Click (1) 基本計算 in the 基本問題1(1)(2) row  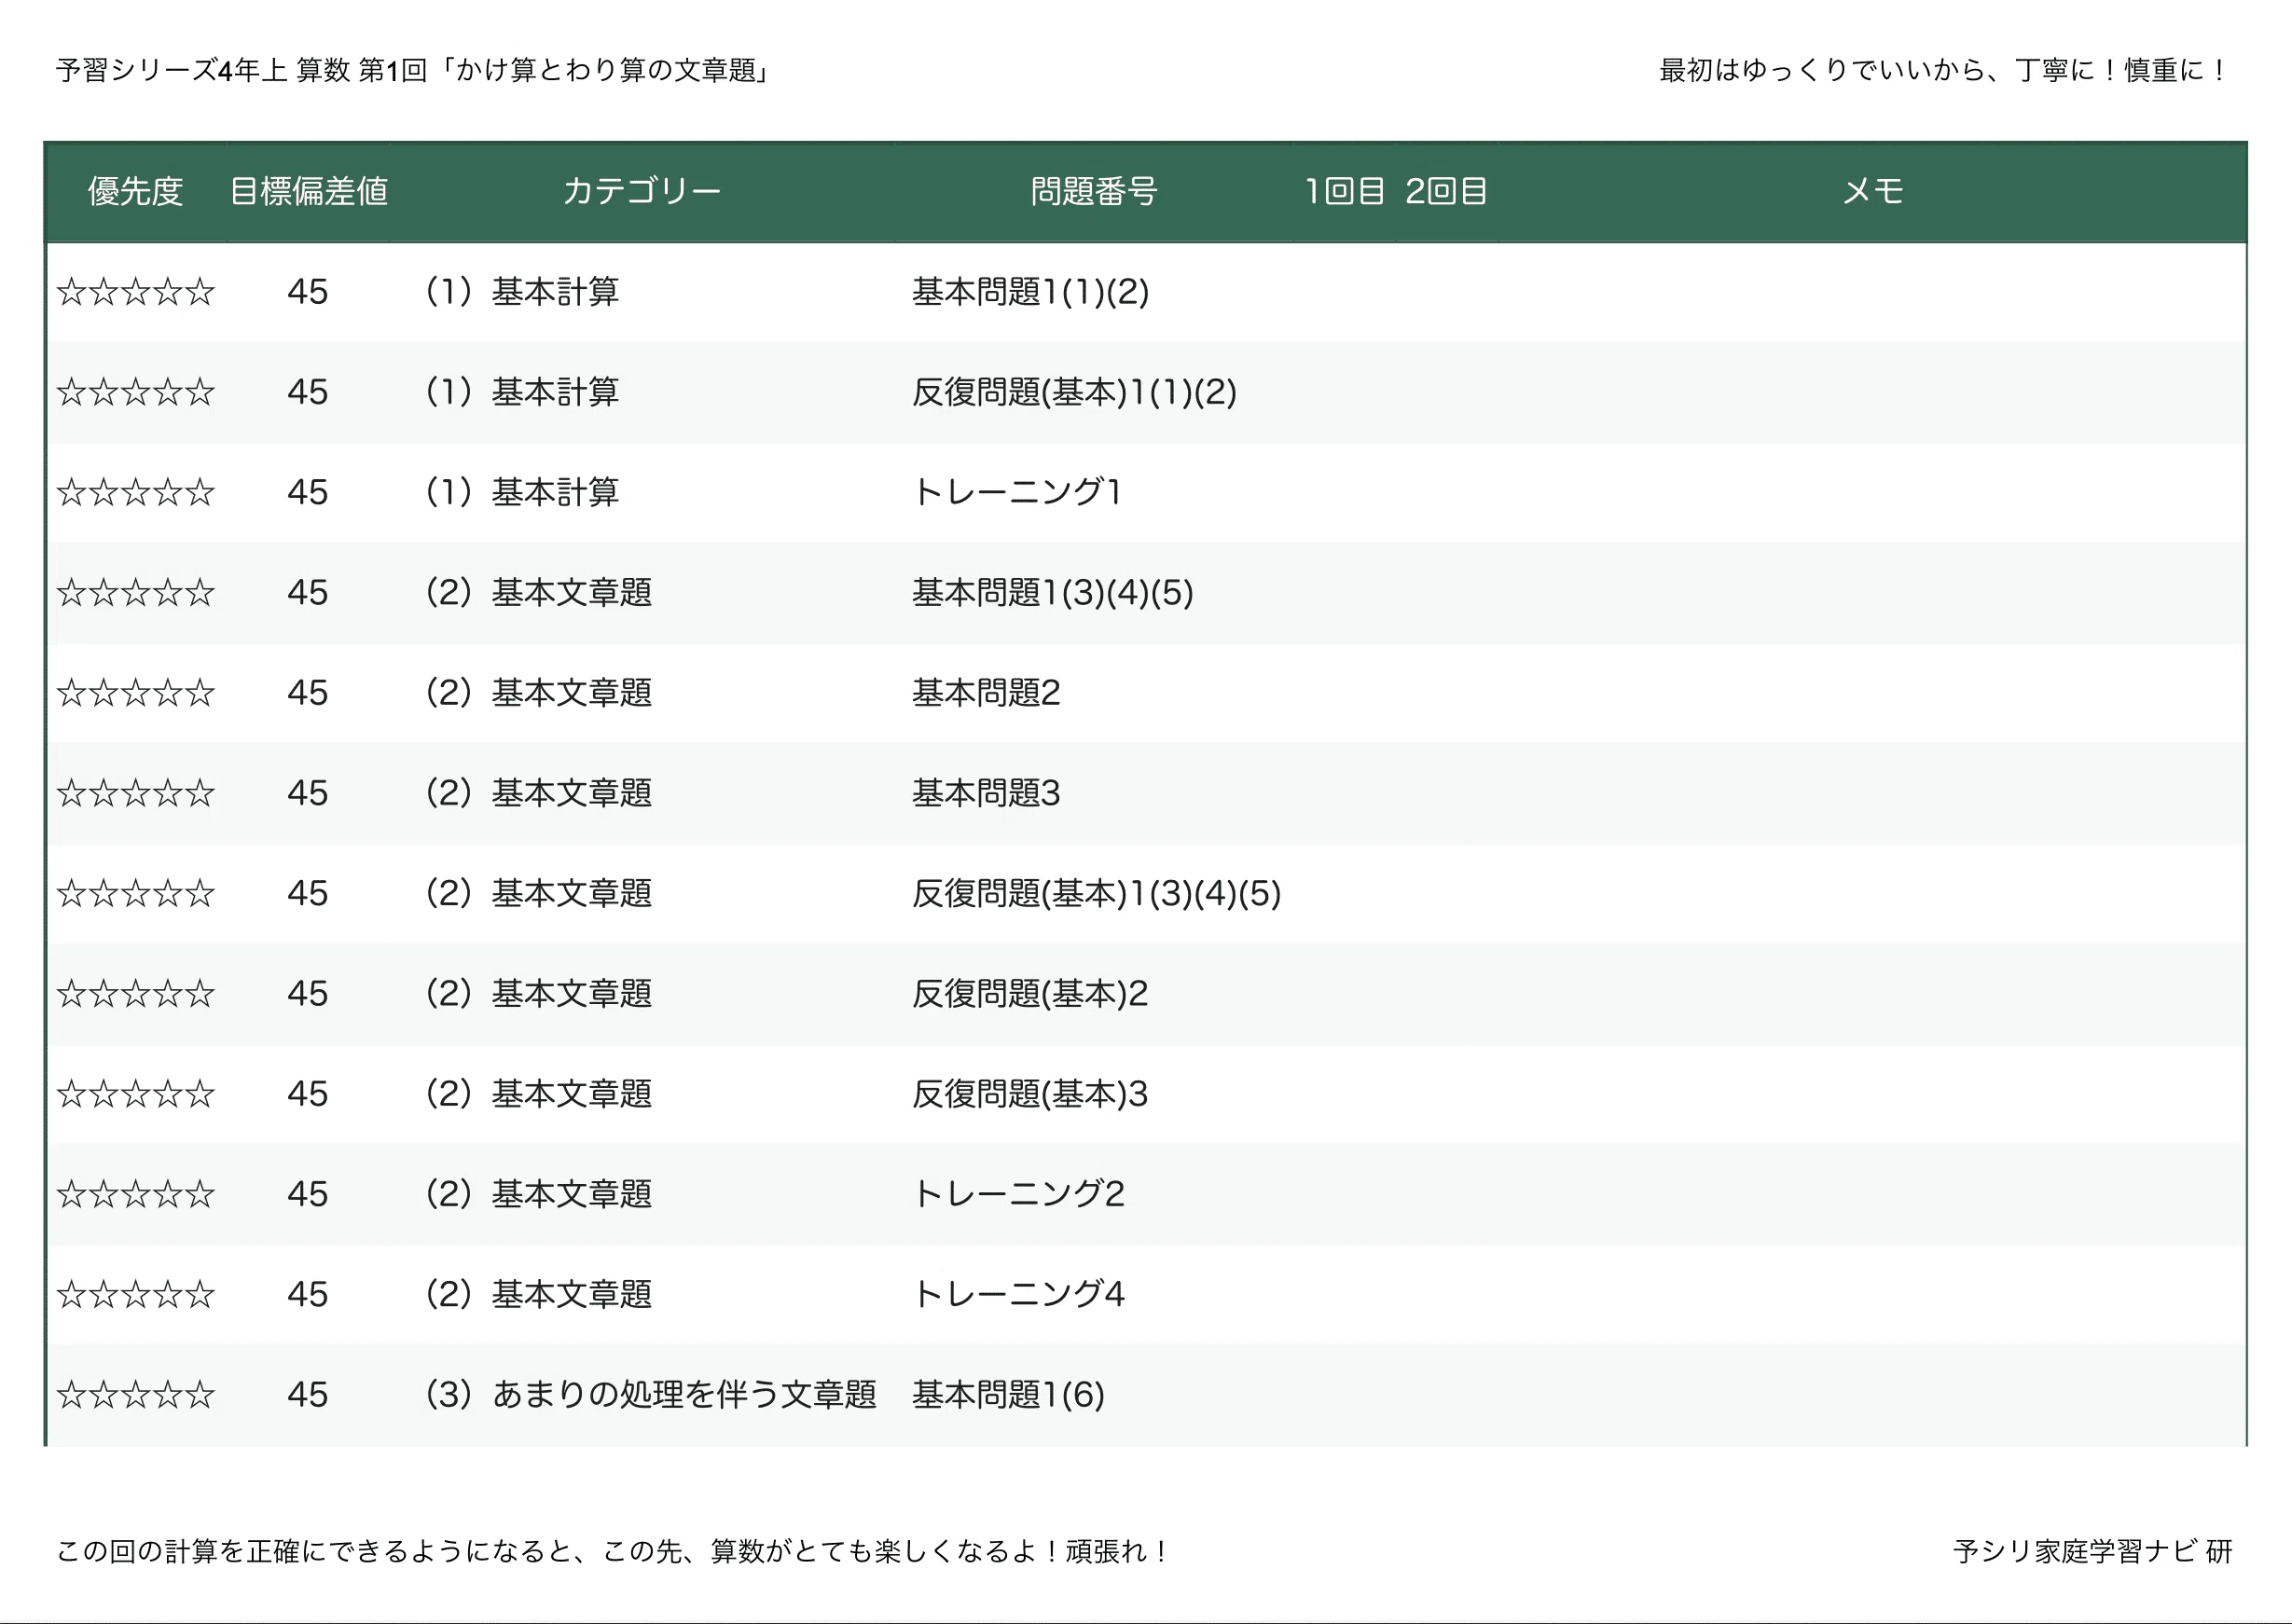(x=521, y=292)
